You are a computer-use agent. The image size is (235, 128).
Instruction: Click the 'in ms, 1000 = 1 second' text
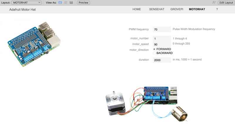[x=187, y=60]
